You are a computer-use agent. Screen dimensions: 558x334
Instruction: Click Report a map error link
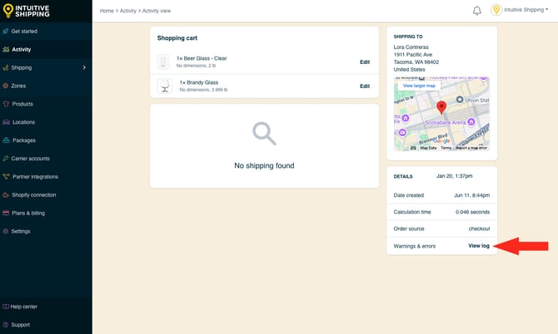click(x=471, y=148)
